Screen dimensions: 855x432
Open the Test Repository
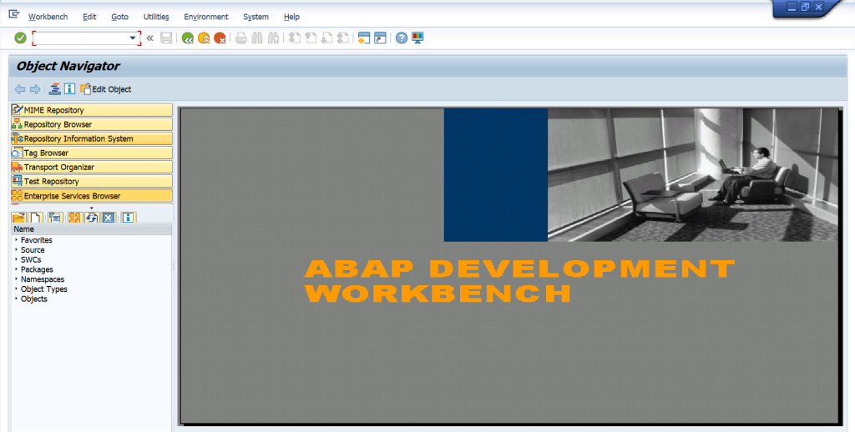92,181
